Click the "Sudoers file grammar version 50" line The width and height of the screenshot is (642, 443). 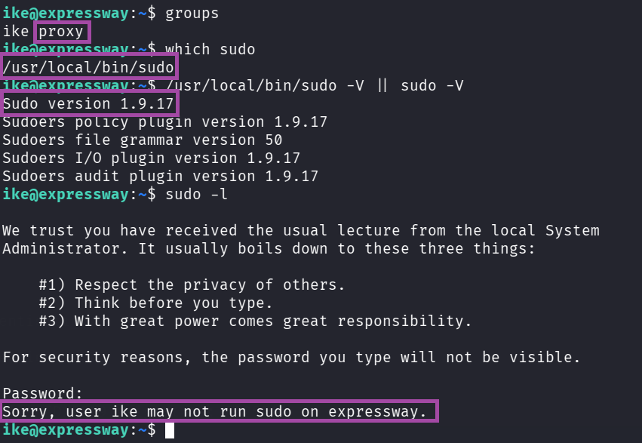(x=142, y=140)
